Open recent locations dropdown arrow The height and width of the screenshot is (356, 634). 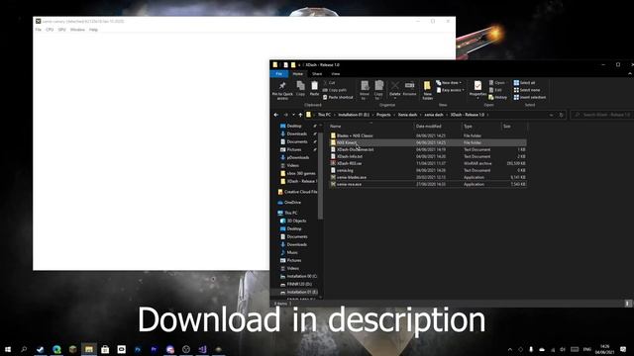pyautogui.click(x=293, y=115)
